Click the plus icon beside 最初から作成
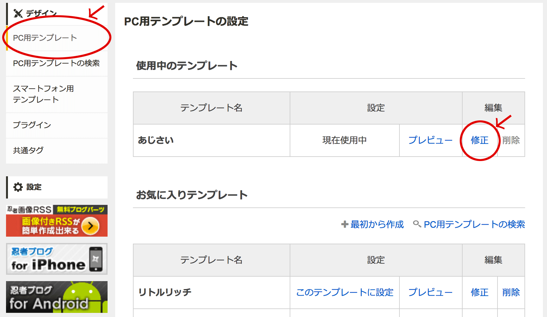The image size is (547, 317). [345, 224]
